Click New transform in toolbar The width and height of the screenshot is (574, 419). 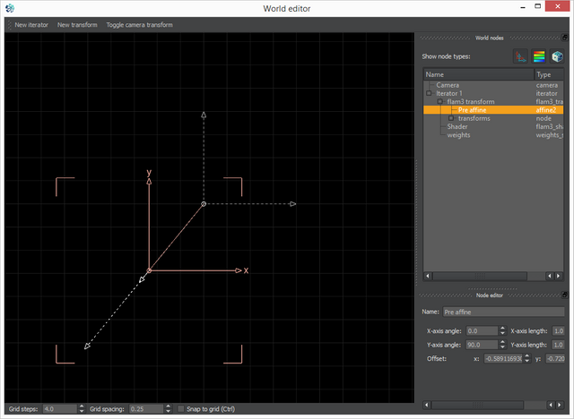[x=77, y=24]
